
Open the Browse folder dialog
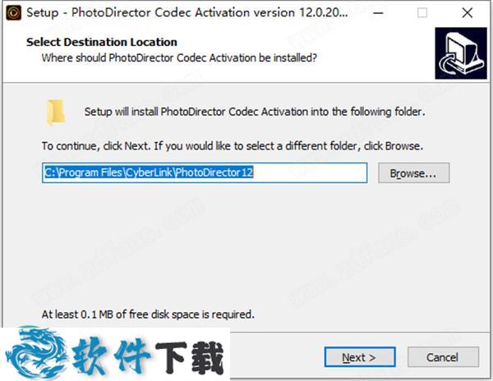coord(413,173)
